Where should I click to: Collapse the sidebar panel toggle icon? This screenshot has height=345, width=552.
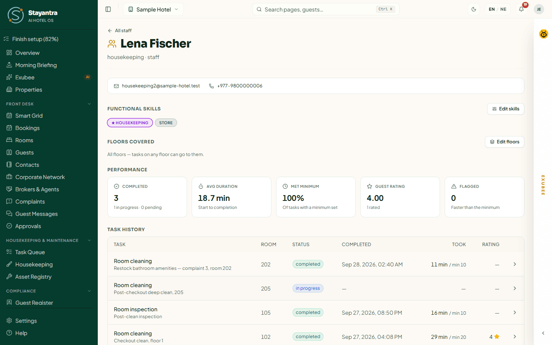[108, 9]
